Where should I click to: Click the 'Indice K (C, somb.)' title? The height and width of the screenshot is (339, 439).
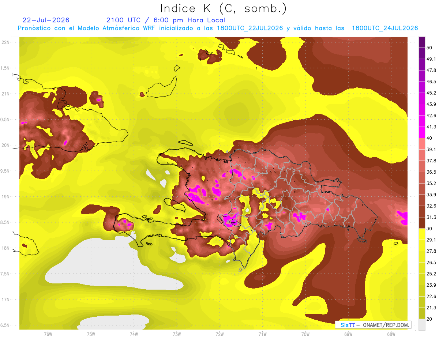tap(224, 8)
